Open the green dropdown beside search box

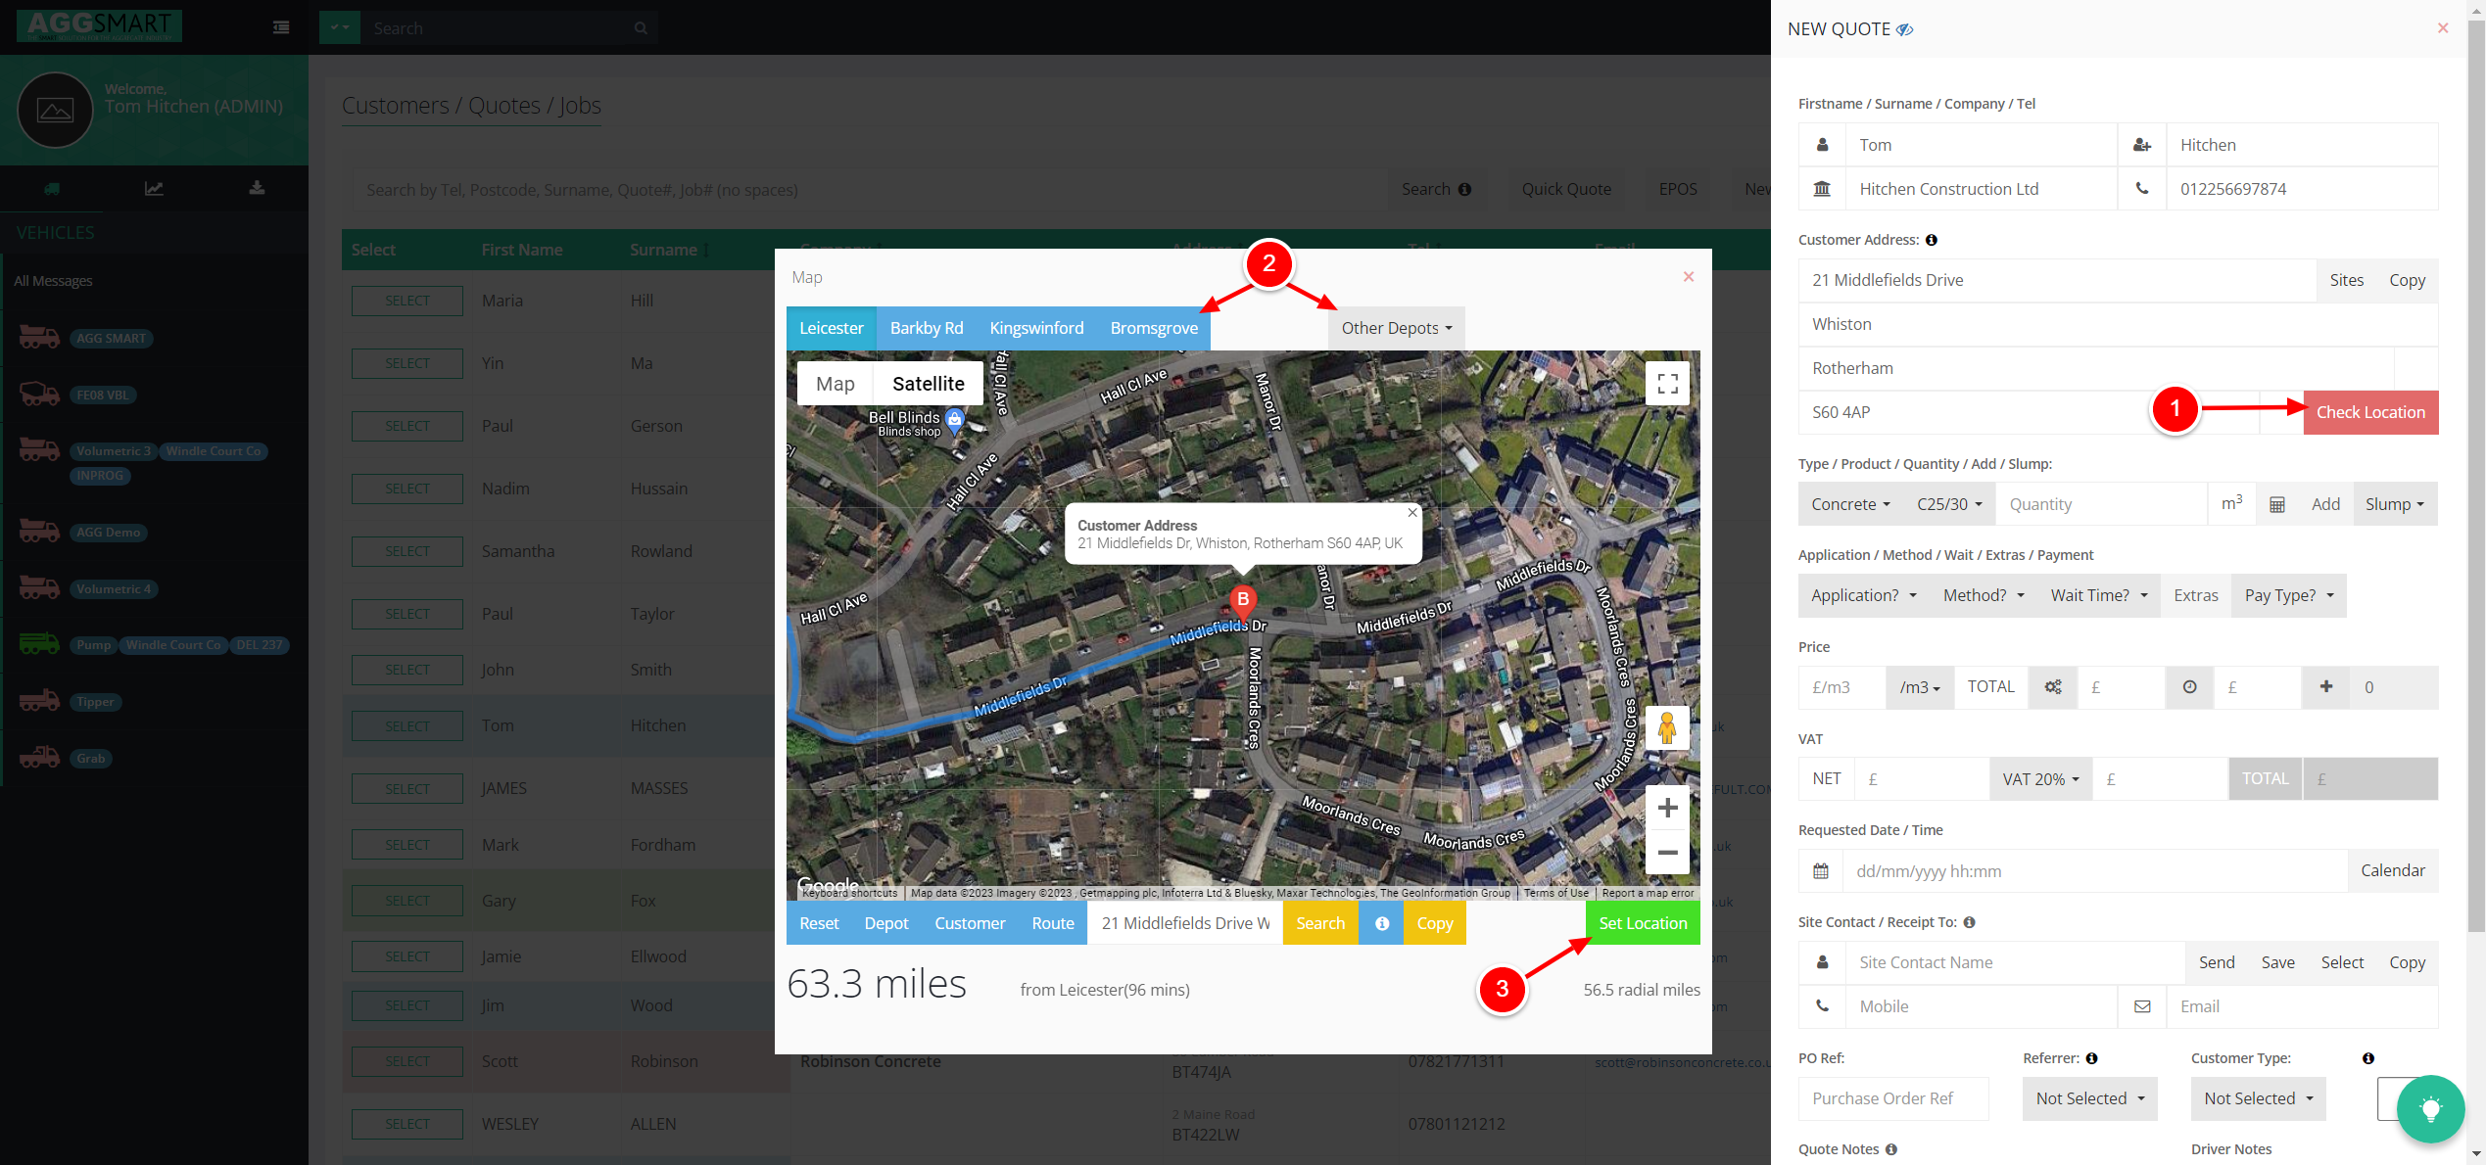tap(340, 27)
